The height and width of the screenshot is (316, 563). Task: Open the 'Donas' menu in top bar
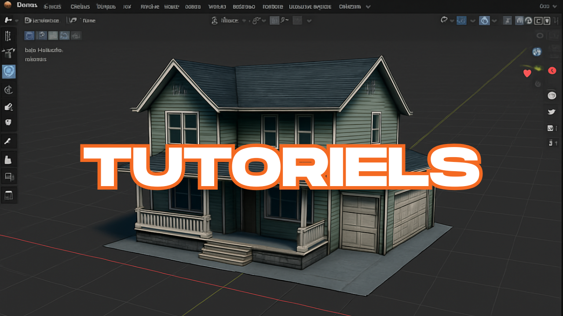coord(27,6)
